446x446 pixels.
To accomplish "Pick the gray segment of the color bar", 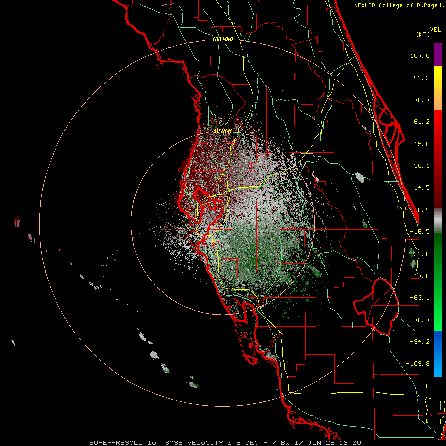I will tap(438, 221).
